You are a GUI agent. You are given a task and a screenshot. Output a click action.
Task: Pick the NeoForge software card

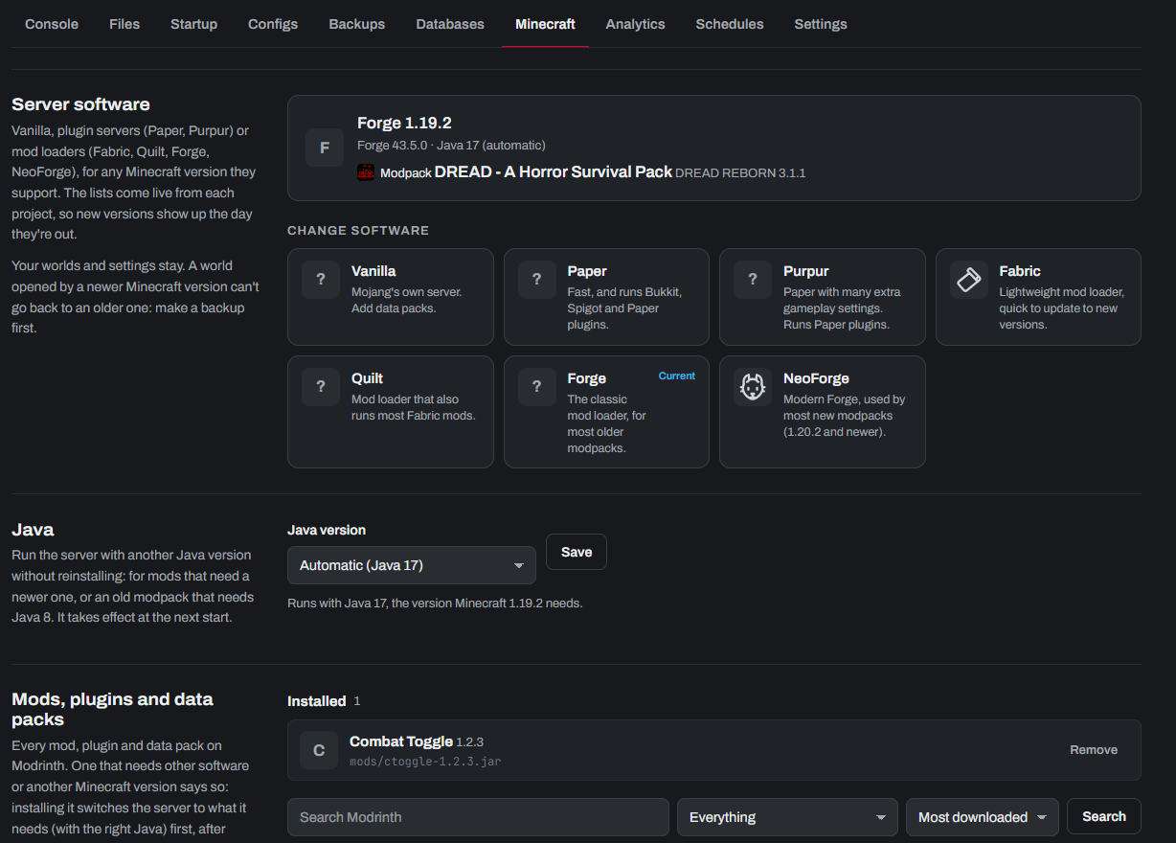click(x=823, y=412)
